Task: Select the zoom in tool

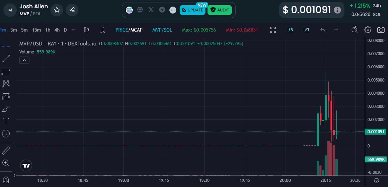Action: tap(6, 163)
